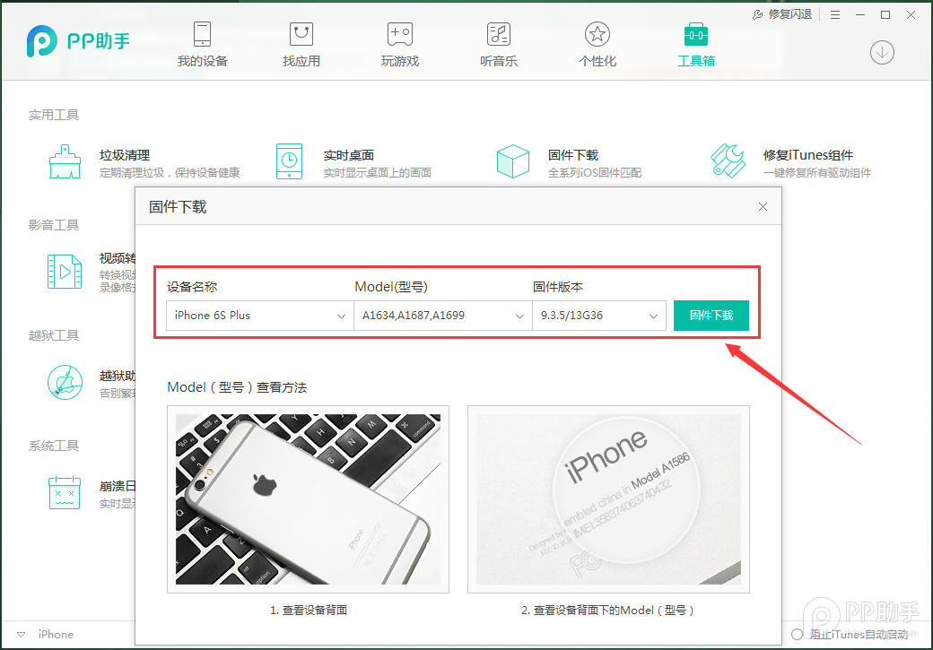Click the 2. 查看设备背面下的Model caption
The width and height of the screenshot is (933, 650).
pos(608,611)
